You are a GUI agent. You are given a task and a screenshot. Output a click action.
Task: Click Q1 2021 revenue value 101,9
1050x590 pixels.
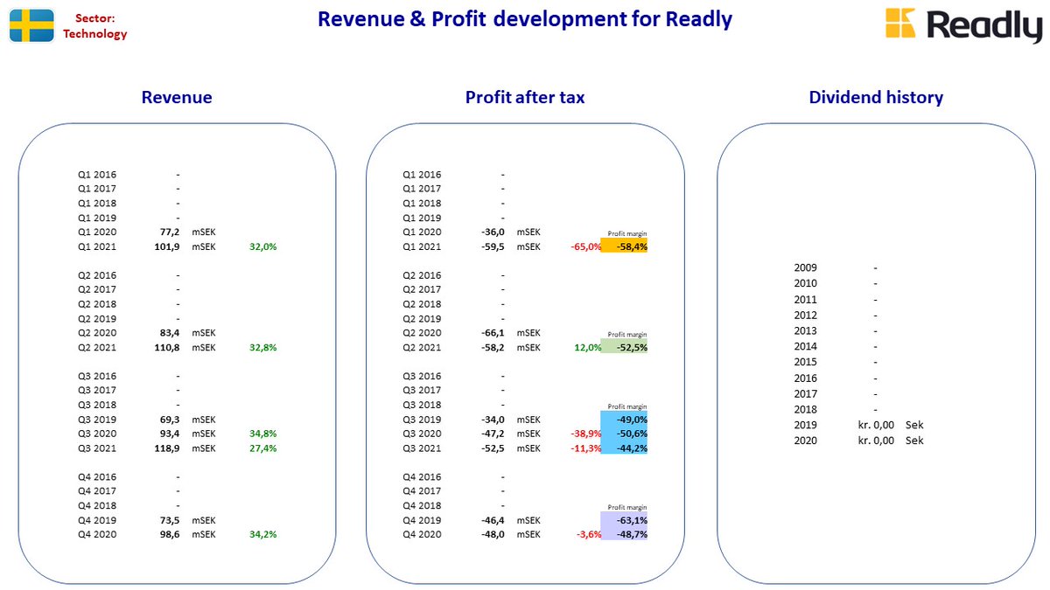166,246
